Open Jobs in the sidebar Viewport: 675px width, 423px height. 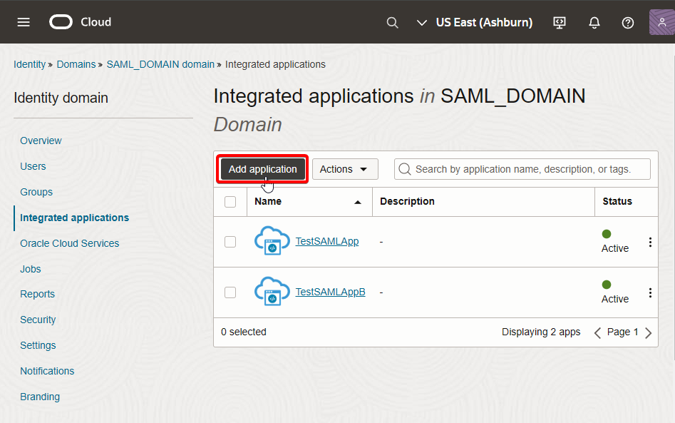click(x=31, y=269)
